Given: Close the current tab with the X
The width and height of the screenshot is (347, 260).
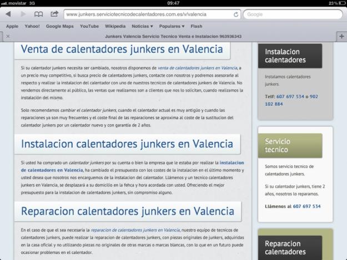Looking at the screenshot, I should 8,36.
